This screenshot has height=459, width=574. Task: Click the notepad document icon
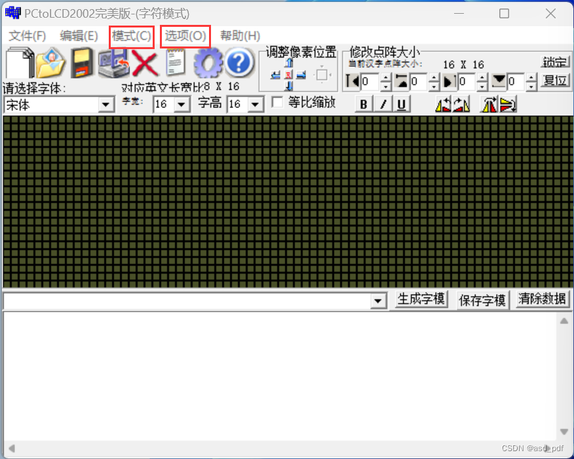click(176, 63)
